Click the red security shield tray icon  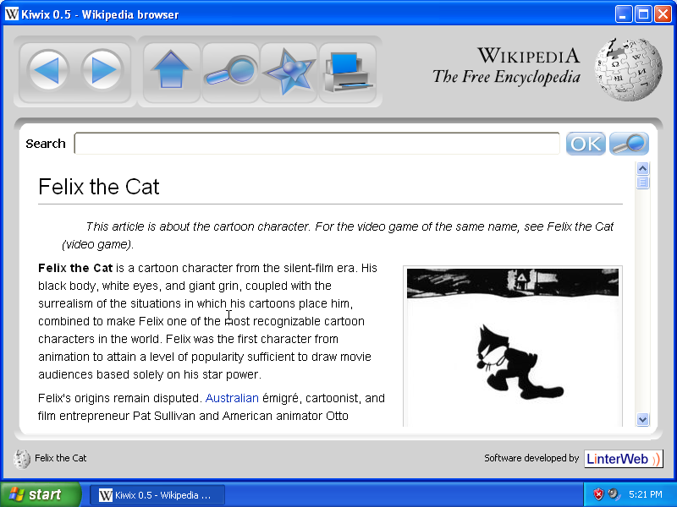point(598,494)
